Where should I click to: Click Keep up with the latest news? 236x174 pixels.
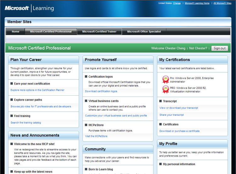pyautogui.click(x=33, y=171)
